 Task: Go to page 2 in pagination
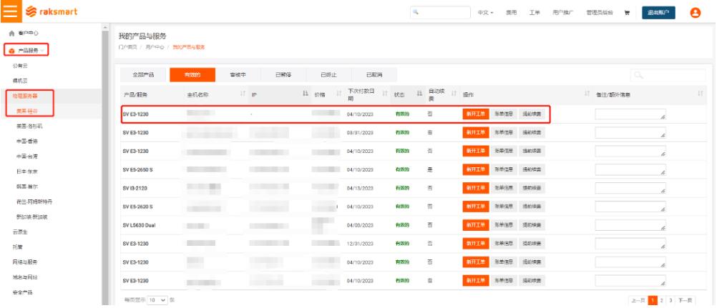pyautogui.click(x=662, y=300)
